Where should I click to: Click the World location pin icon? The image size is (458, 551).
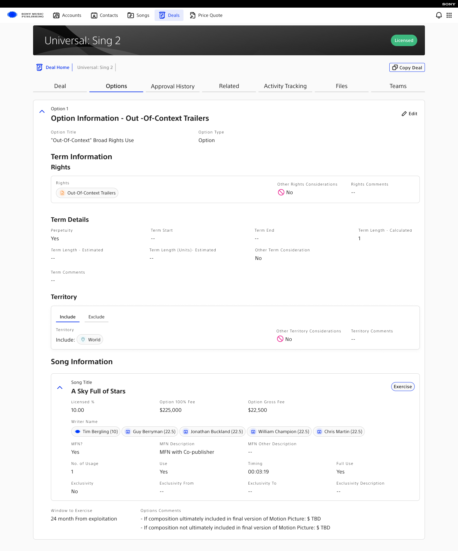coord(83,339)
